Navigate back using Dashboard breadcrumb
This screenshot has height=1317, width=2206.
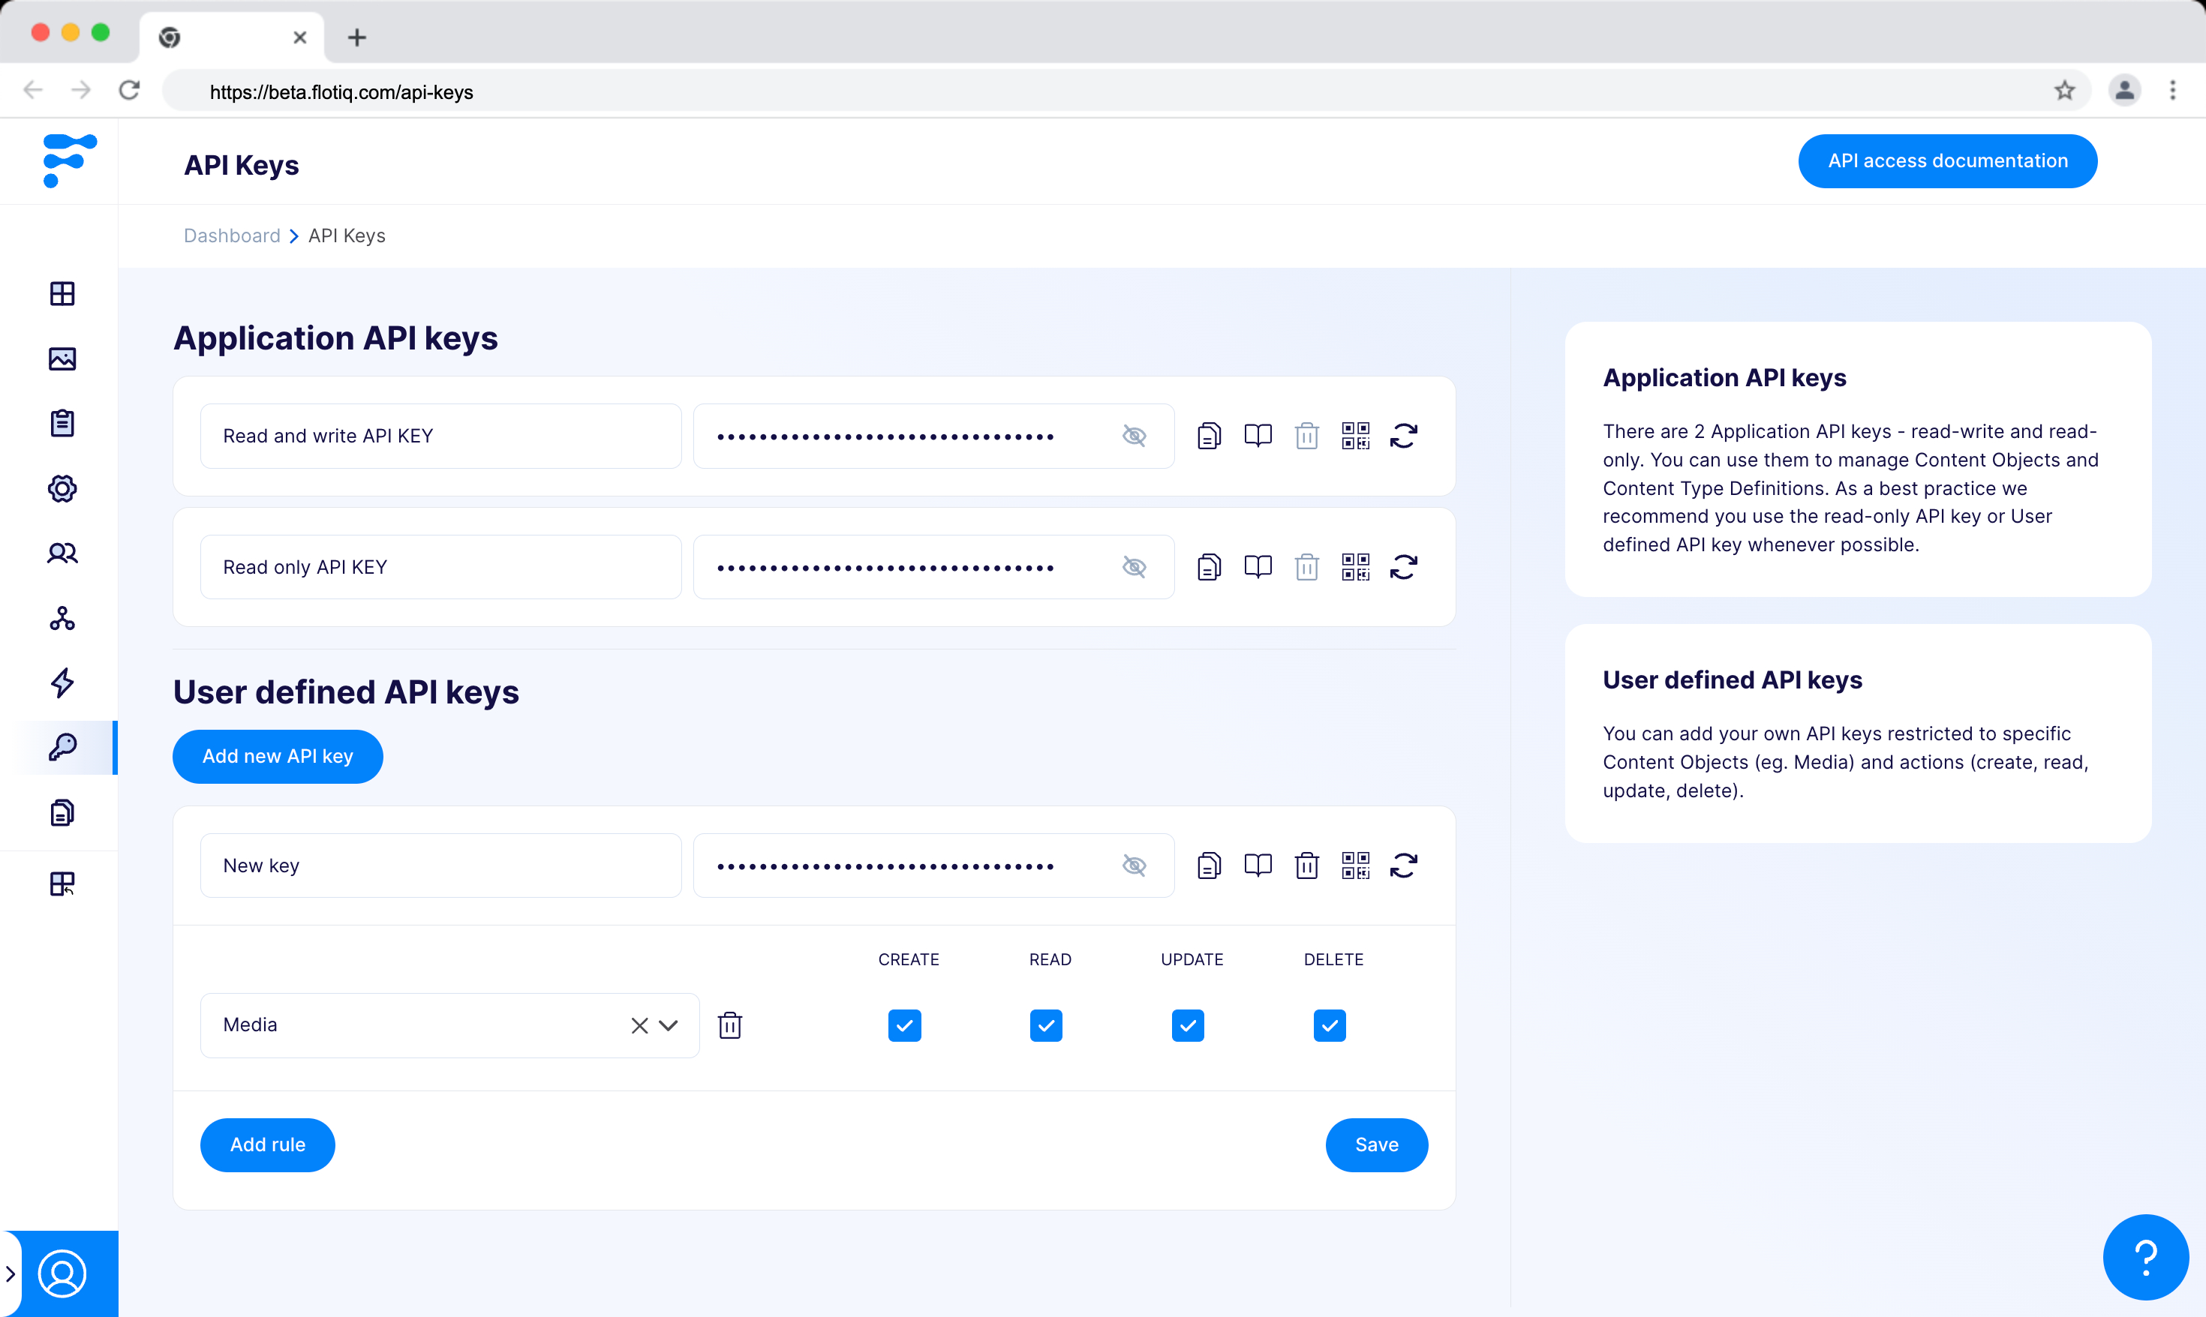pos(231,235)
